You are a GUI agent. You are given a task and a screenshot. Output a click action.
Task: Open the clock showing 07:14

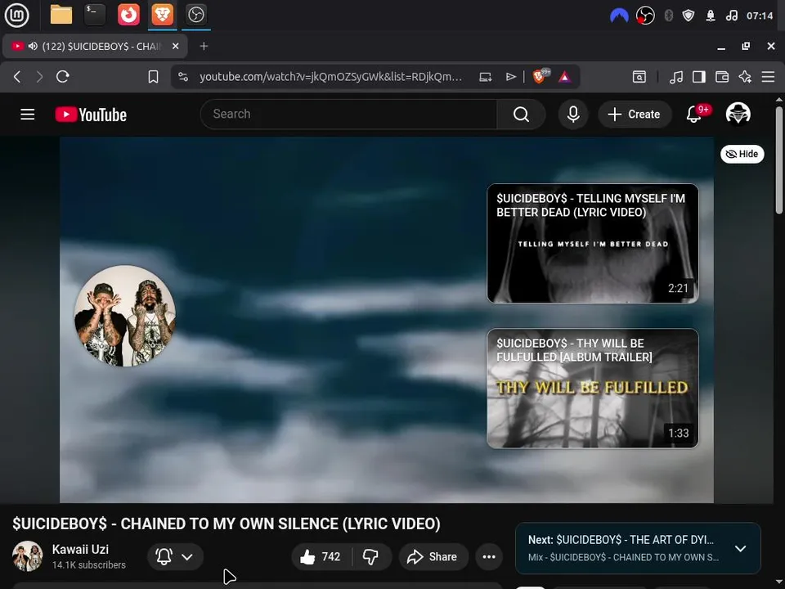760,16
